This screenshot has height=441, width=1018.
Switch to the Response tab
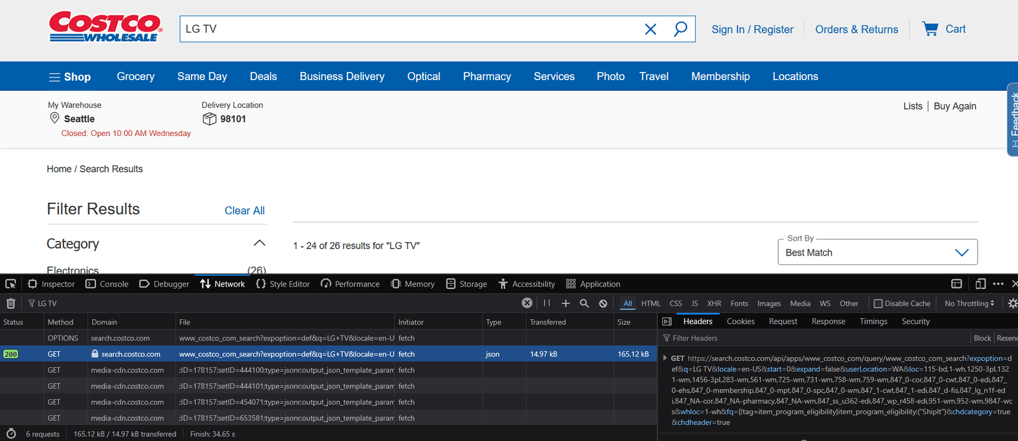click(828, 322)
